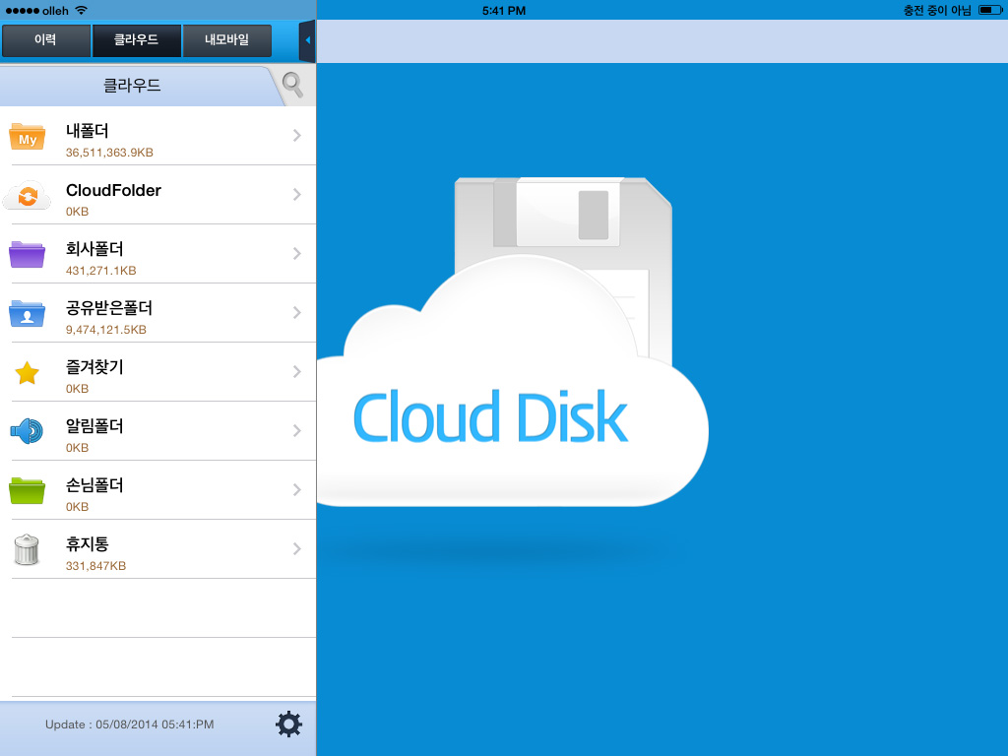The image size is (1008, 756).
Task: Click the purple 회사폴더 folder icon
Action: [27, 255]
